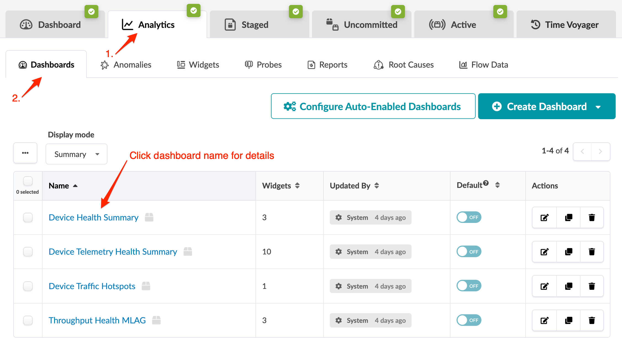
Task: Go to next page of dashboards
Action: pyautogui.click(x=600, y=151)
